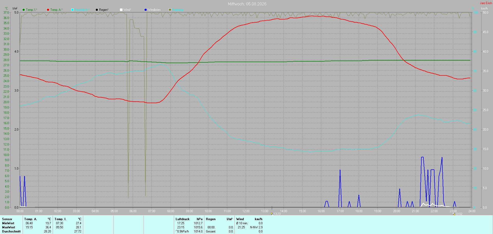This screenshot has height=234, width=493.
Task: Click the Temp. A. average value 28.20
Action: pos(48,231)
